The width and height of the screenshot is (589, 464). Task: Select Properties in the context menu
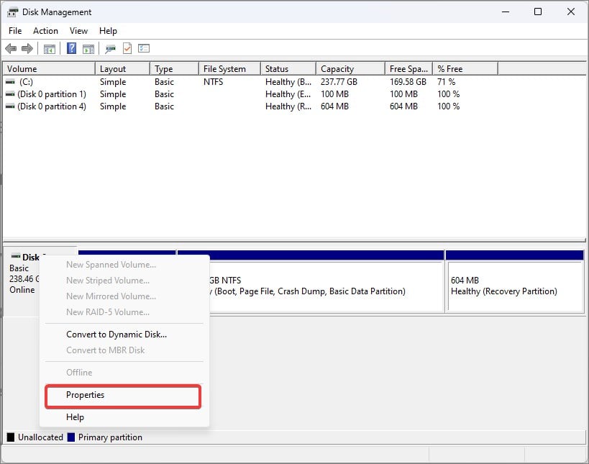pyautogui.click(x=86, y=395)
